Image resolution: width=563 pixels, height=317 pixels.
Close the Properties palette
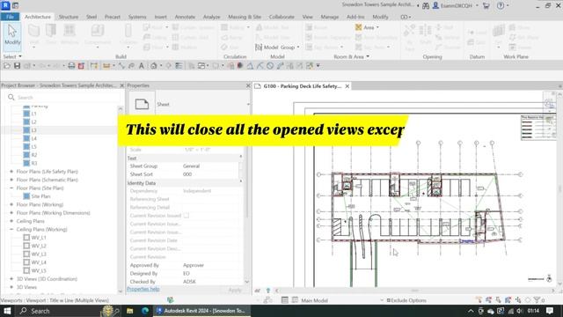click(248, 85)
